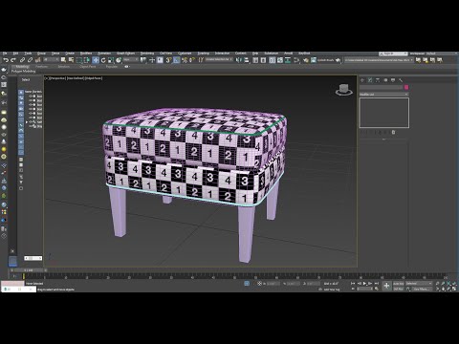Open the selection filter dropdown
The width and height of the screenshot is (459, 344).
[x=51, y=59]
